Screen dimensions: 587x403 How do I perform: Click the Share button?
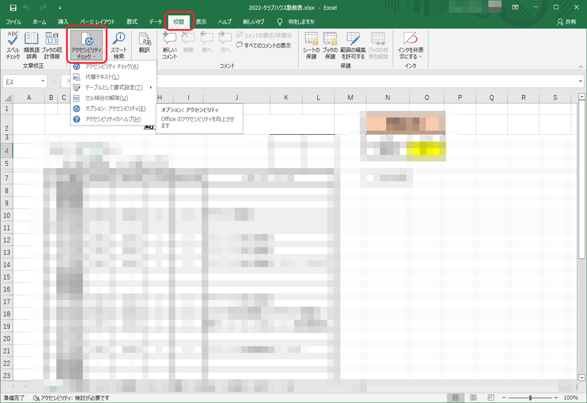tap(566, 22)
